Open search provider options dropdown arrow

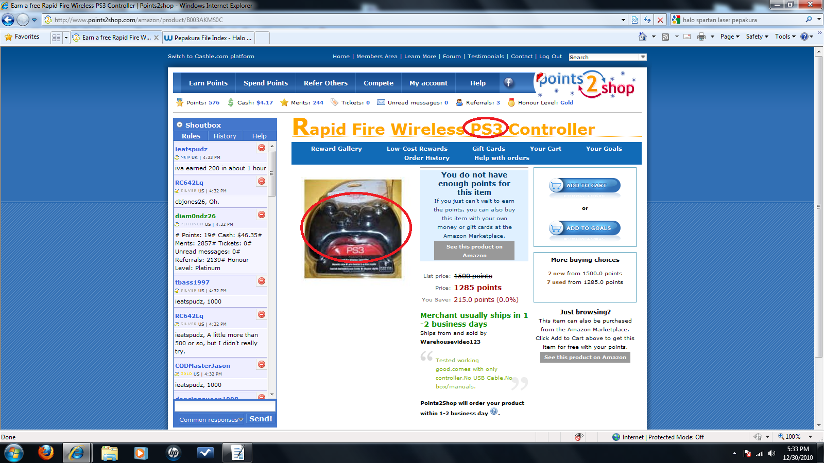pos(819,20)
